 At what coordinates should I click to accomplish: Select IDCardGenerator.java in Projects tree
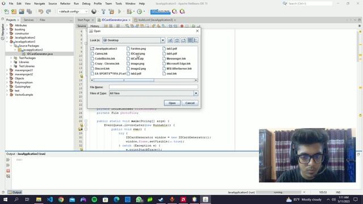click(40, 54)
